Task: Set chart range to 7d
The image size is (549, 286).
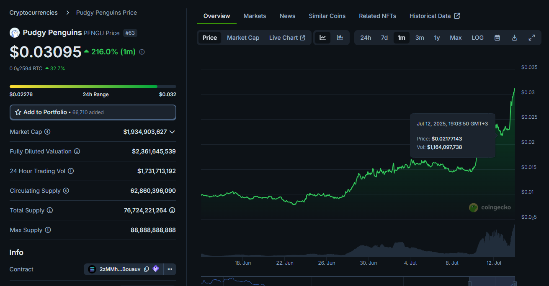Action: coord(384,38)
